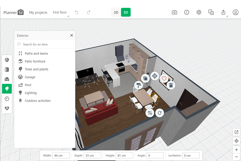
Task: Close the Exterior panel
Action: (x=72, y=35)
